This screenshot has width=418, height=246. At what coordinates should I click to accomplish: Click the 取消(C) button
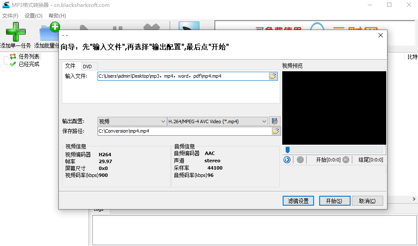pyautogui.click(x=367, y=201)
